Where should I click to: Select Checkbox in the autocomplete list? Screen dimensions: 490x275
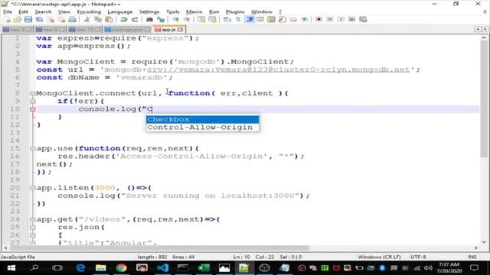tap(202, 119)
